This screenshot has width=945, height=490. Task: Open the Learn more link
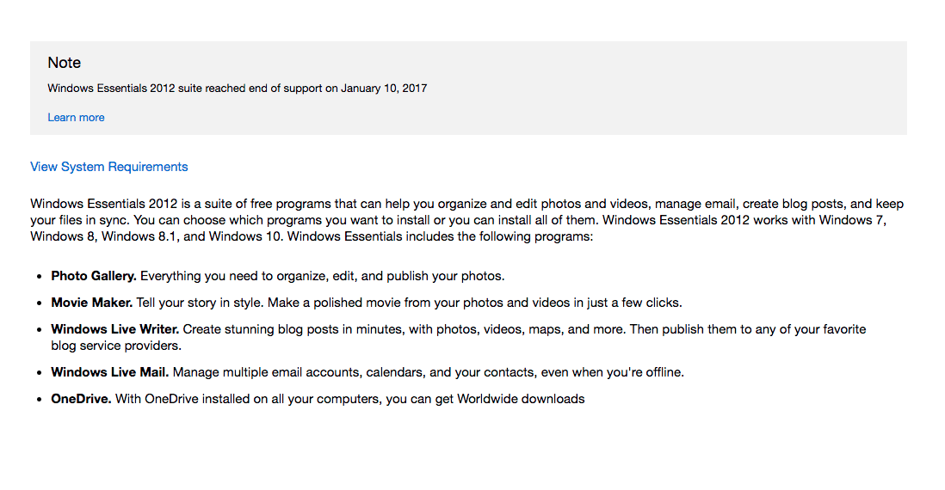(x=76, y=118)
